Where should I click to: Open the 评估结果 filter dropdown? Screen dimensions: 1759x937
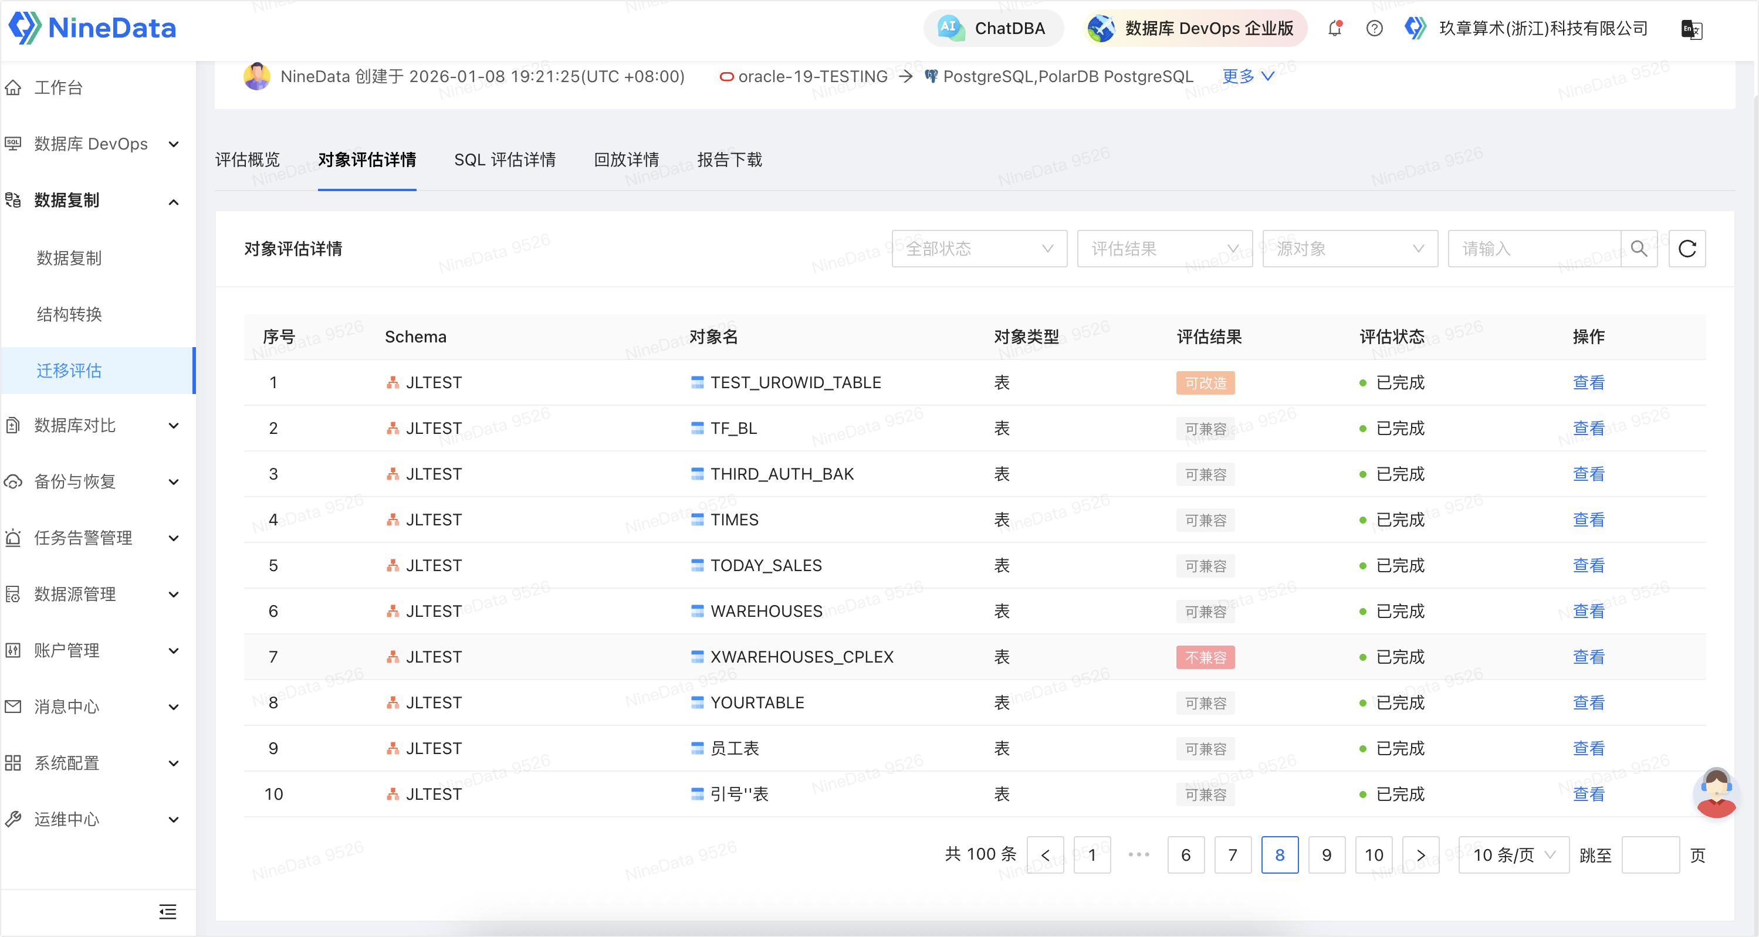point(1163,249)
